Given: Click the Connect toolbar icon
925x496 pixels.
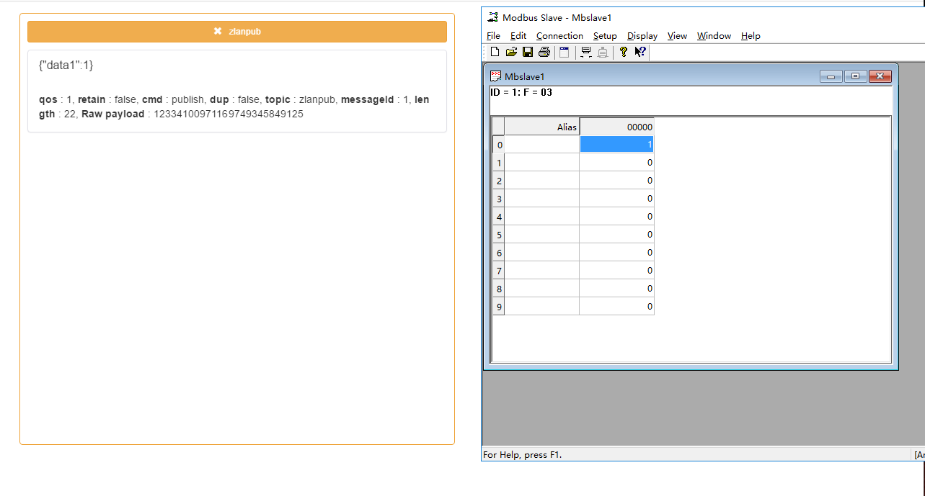Looking at the screenshot, I should point(586,52).
